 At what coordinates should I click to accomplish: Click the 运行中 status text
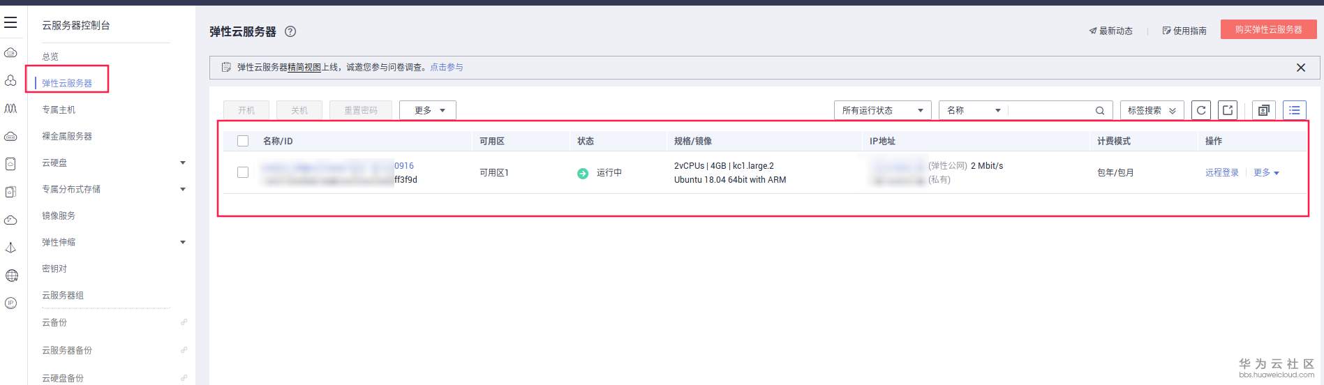609,173
